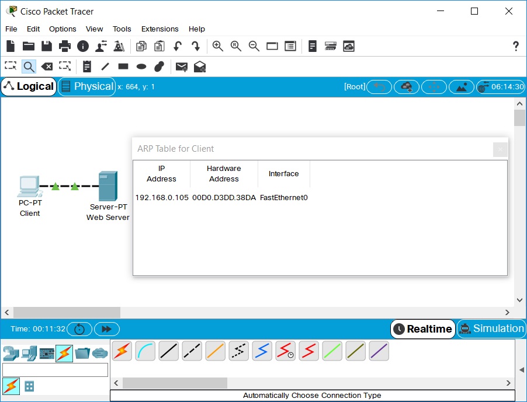Select the Inspect magnifier tool
The image size is (527, 402).
(29, 67)
